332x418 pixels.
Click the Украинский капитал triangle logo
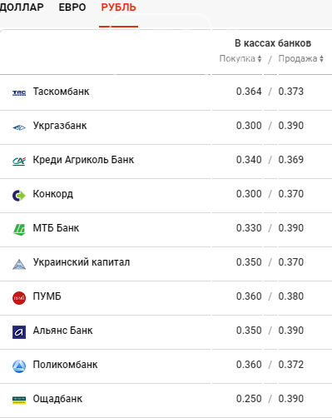tap(19, 264)
